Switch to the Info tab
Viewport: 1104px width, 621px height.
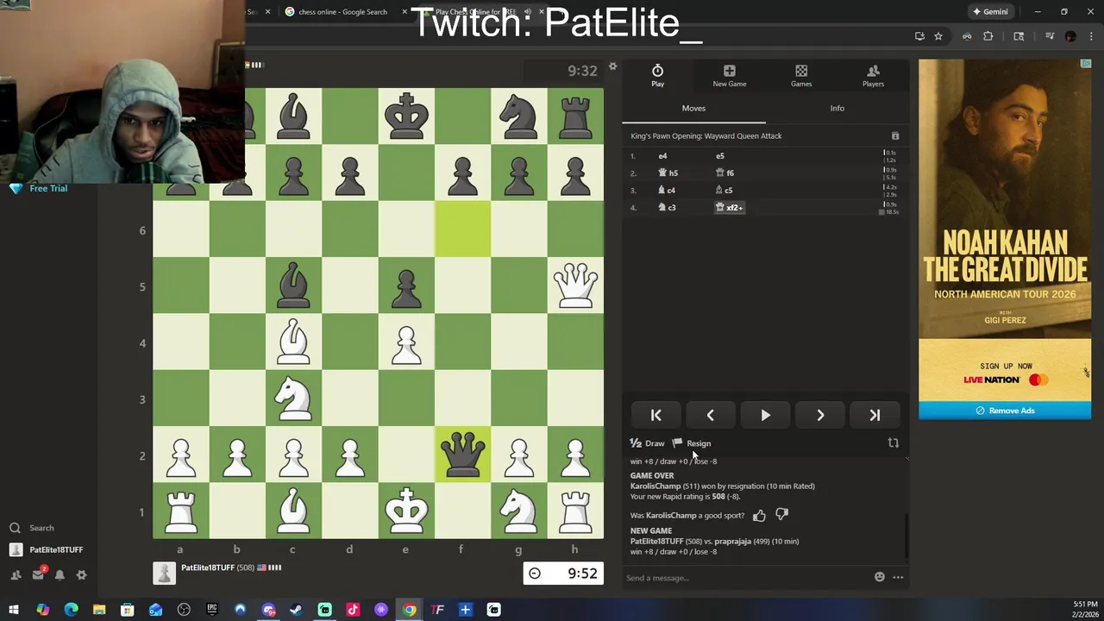[837, 108]
